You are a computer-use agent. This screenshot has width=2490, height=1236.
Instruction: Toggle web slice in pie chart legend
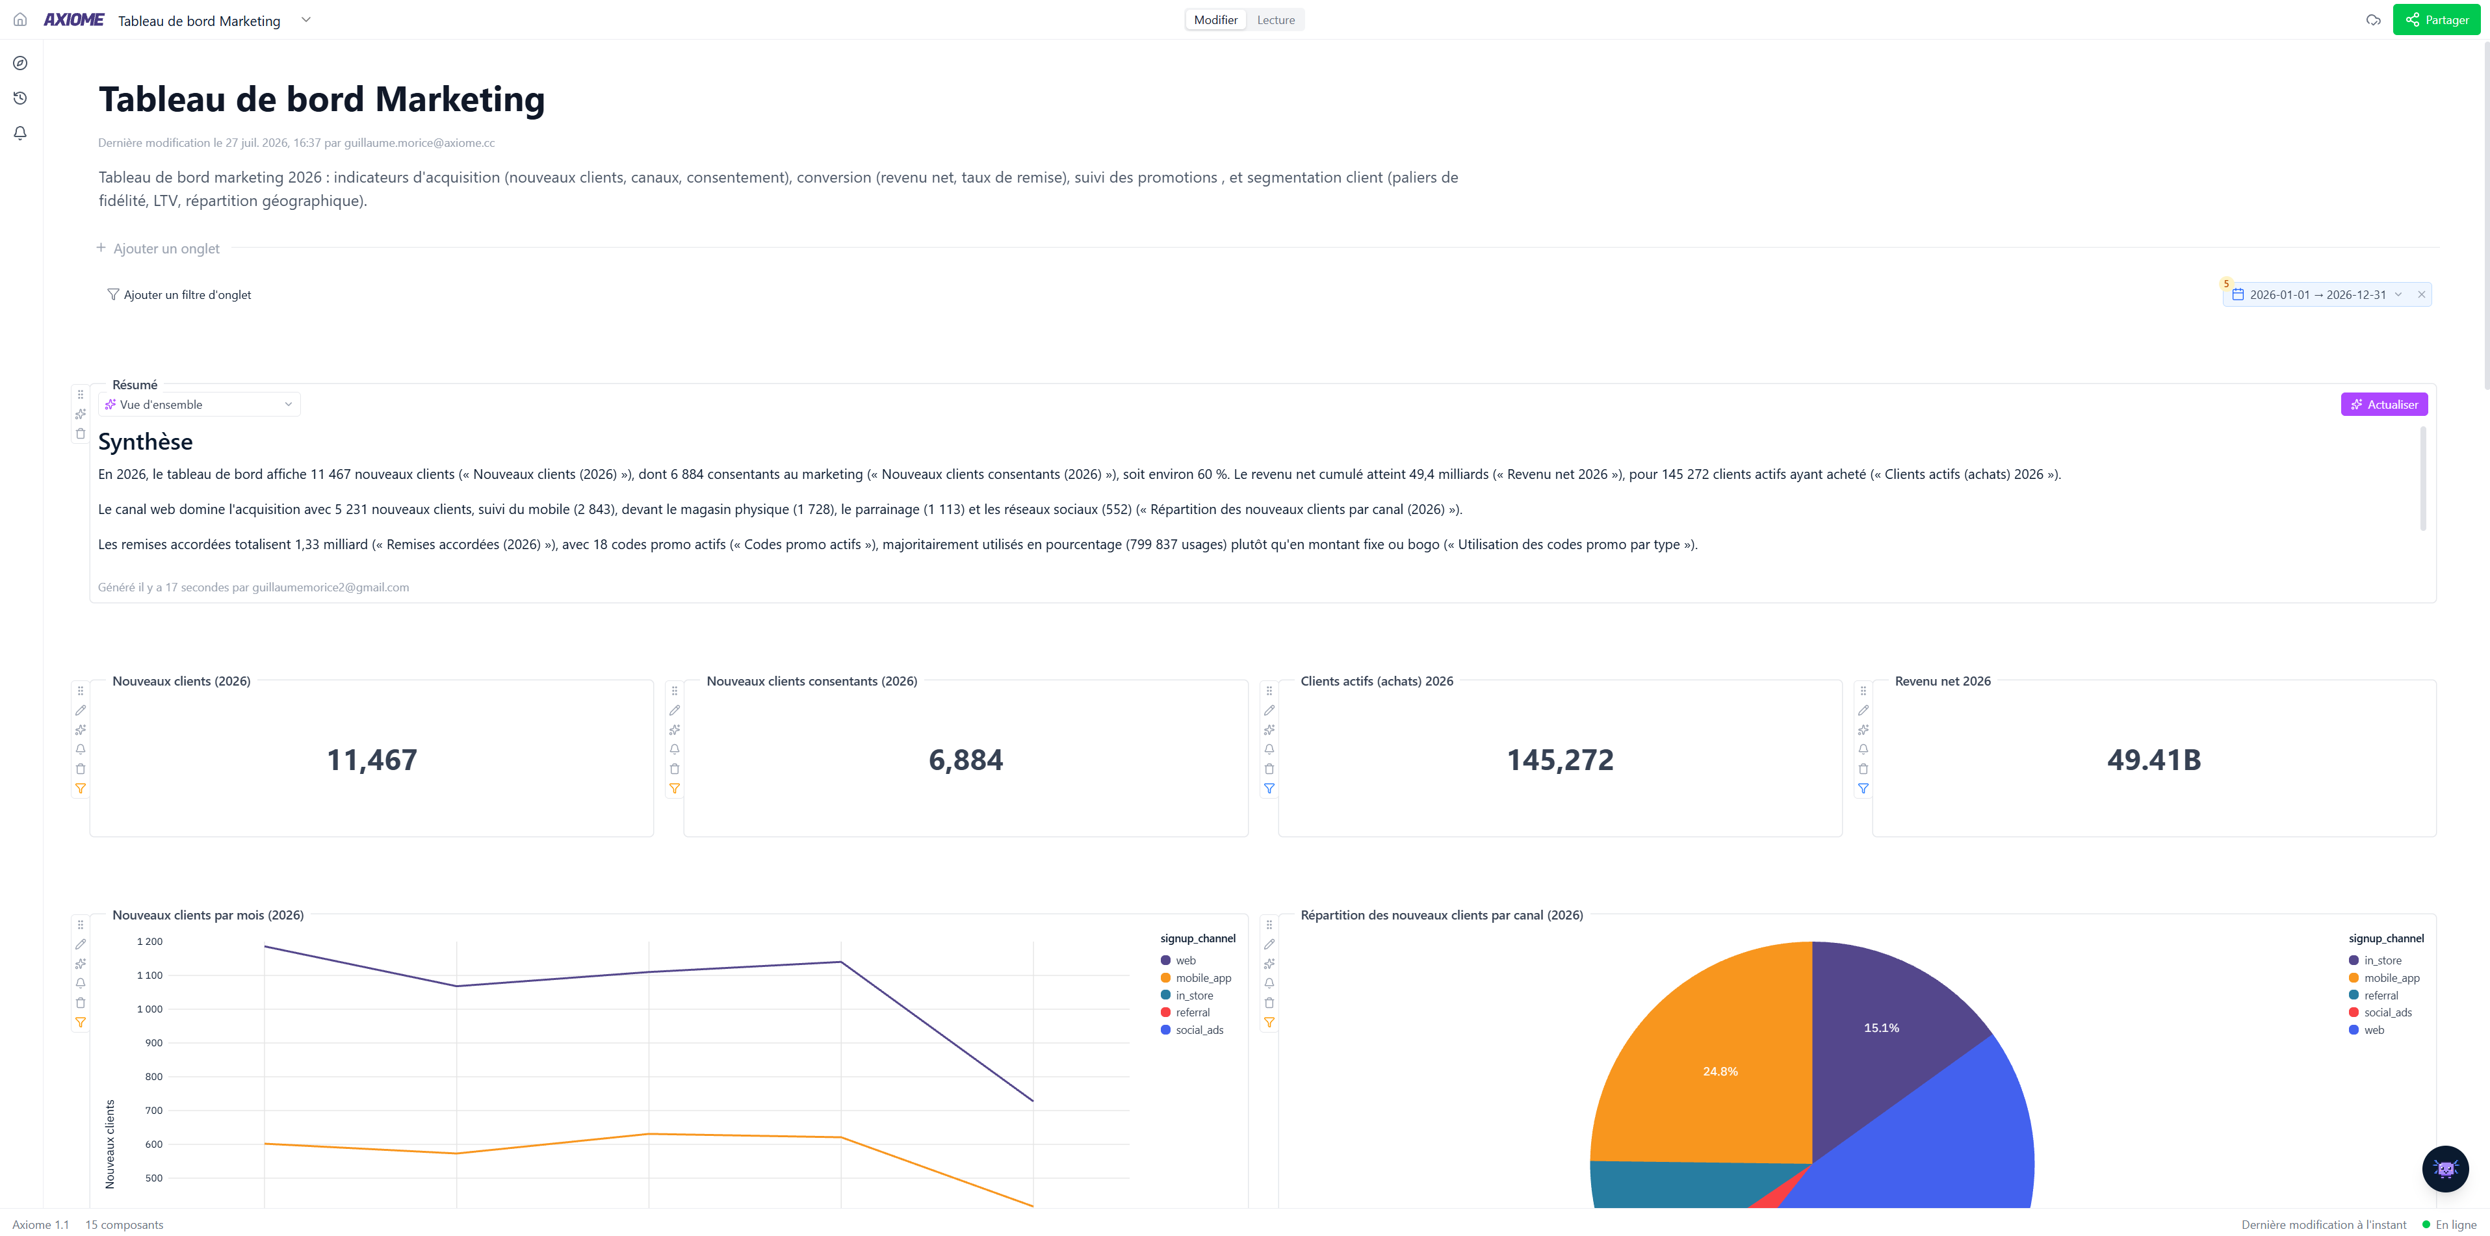2367,1029
